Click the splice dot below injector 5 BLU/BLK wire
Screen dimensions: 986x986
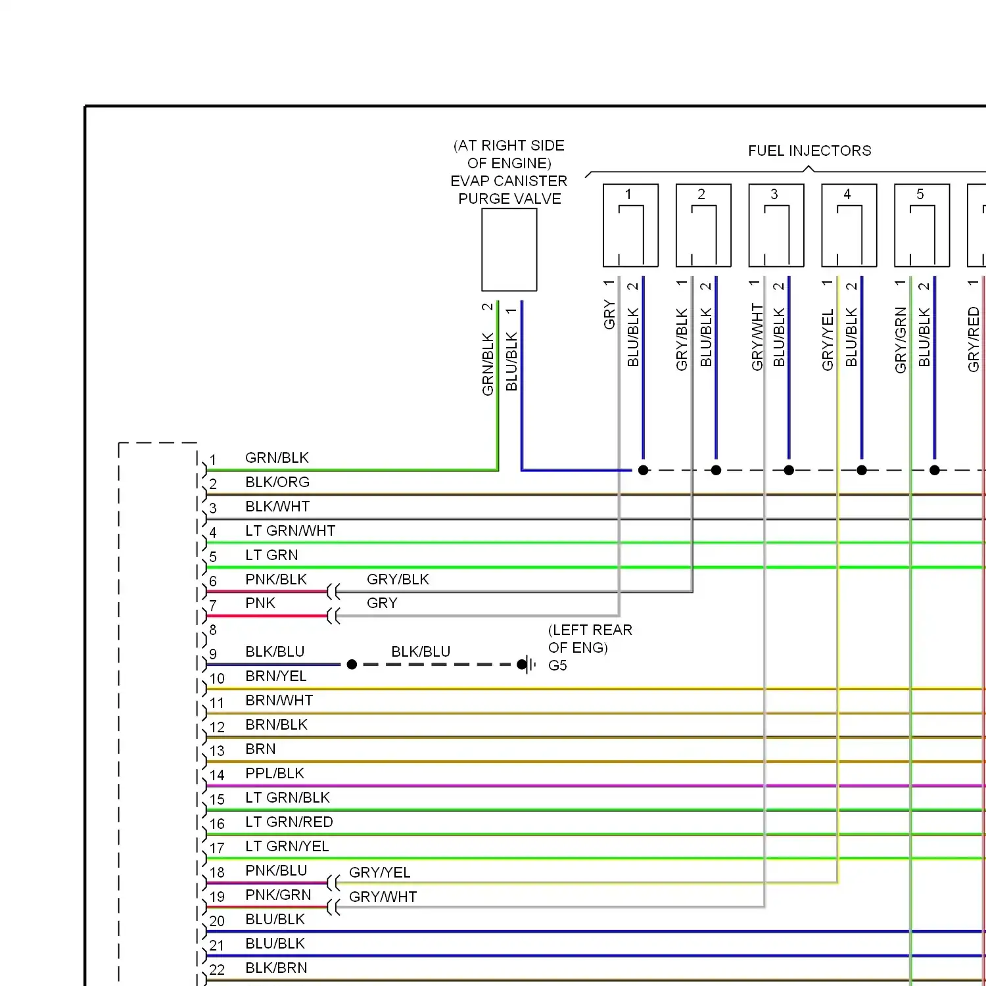point(935,470)
